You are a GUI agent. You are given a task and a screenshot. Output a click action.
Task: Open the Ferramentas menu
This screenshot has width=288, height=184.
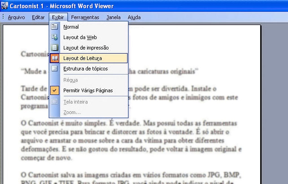pyautogui.click(x=85, y=17)
